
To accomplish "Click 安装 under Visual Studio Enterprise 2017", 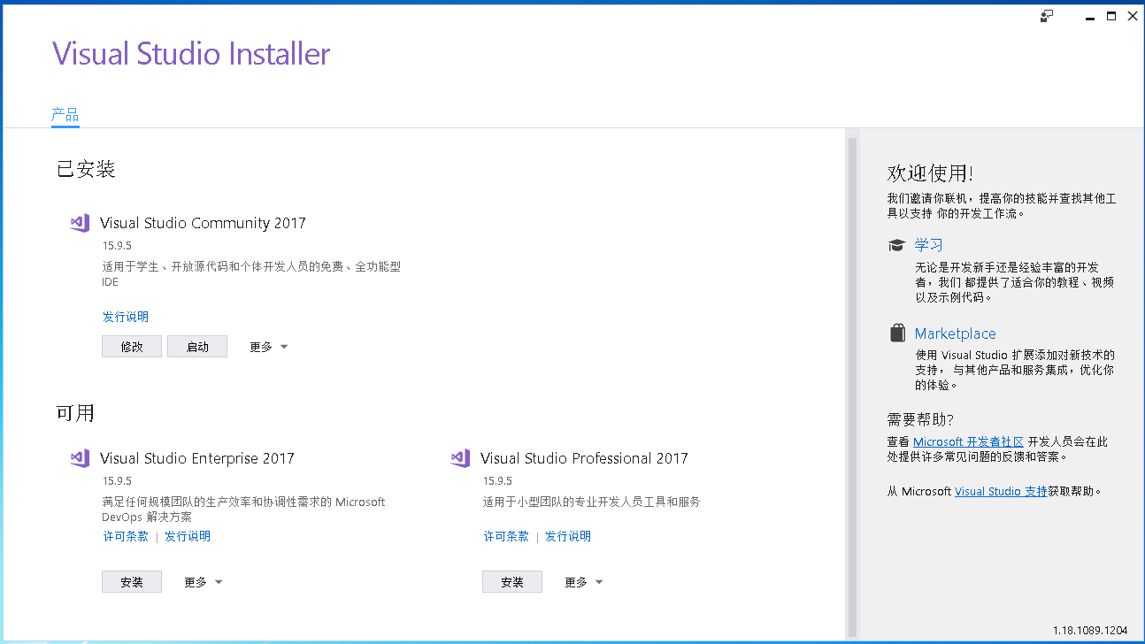I will [131, 581].
